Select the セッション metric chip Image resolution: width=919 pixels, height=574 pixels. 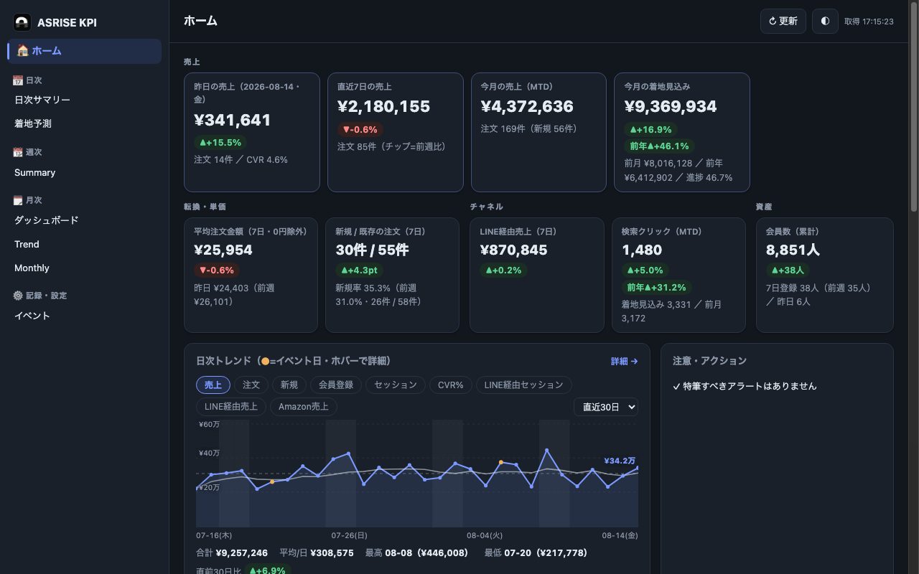[x=396, y=385]
